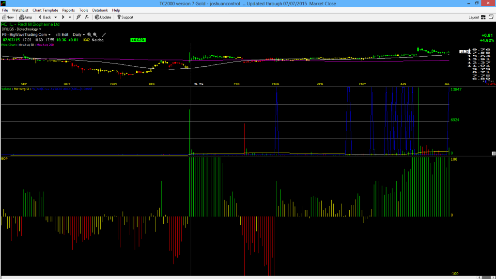Open the Help menu
Viewport: 496px width, 279px height.
click(116, 10)
